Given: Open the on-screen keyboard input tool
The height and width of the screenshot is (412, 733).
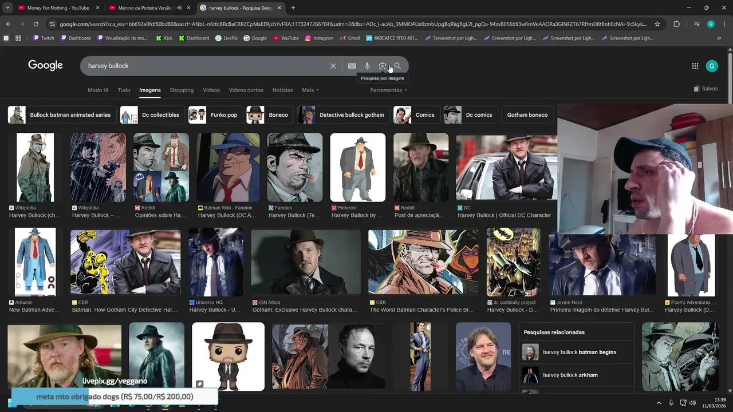Looking at the screenshot, I should (352, 66).
